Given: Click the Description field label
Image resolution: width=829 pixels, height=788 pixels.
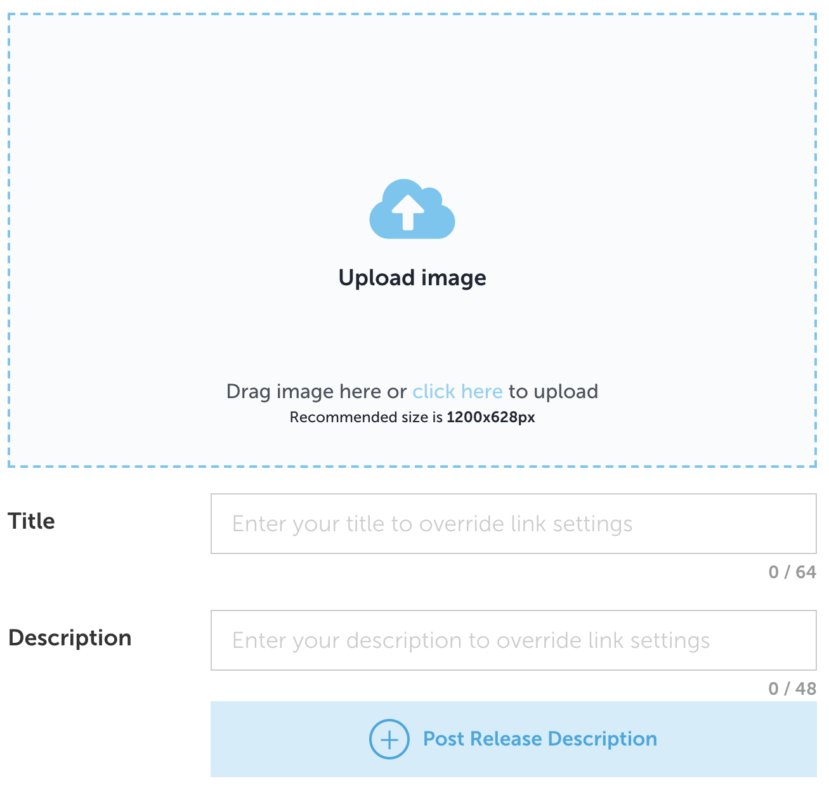Looking at the screenshot, I should pos(70,638).
